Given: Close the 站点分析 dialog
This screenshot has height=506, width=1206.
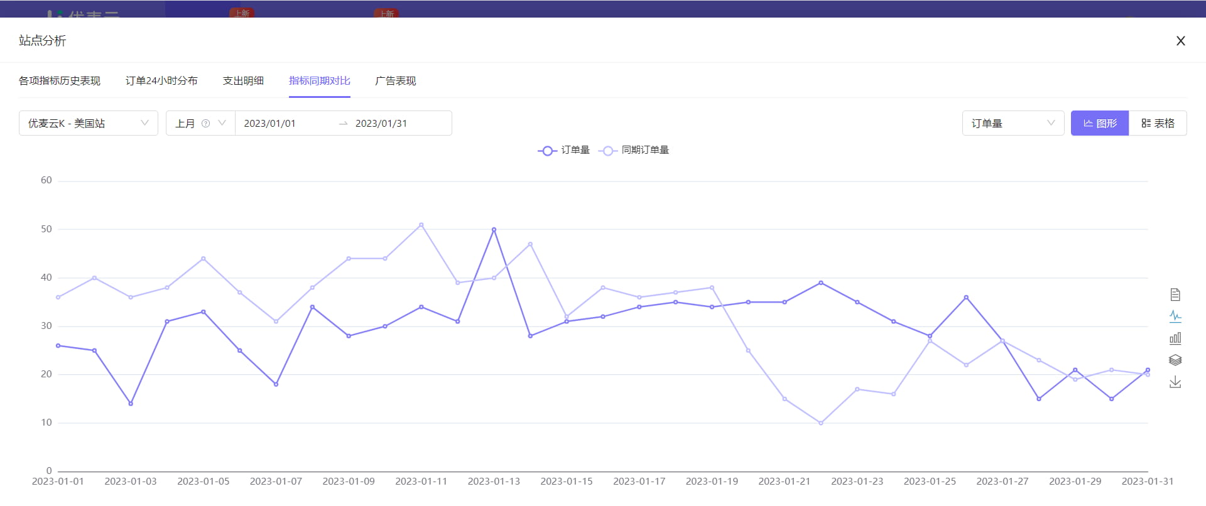Looking at the screenshot, I should click(1181, 41).
